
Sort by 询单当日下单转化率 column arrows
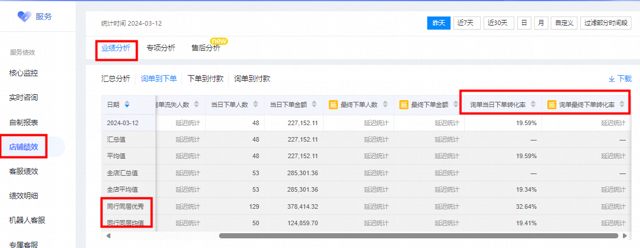532,105
